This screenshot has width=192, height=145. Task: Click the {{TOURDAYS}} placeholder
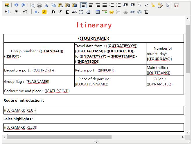tap(159, 59)
